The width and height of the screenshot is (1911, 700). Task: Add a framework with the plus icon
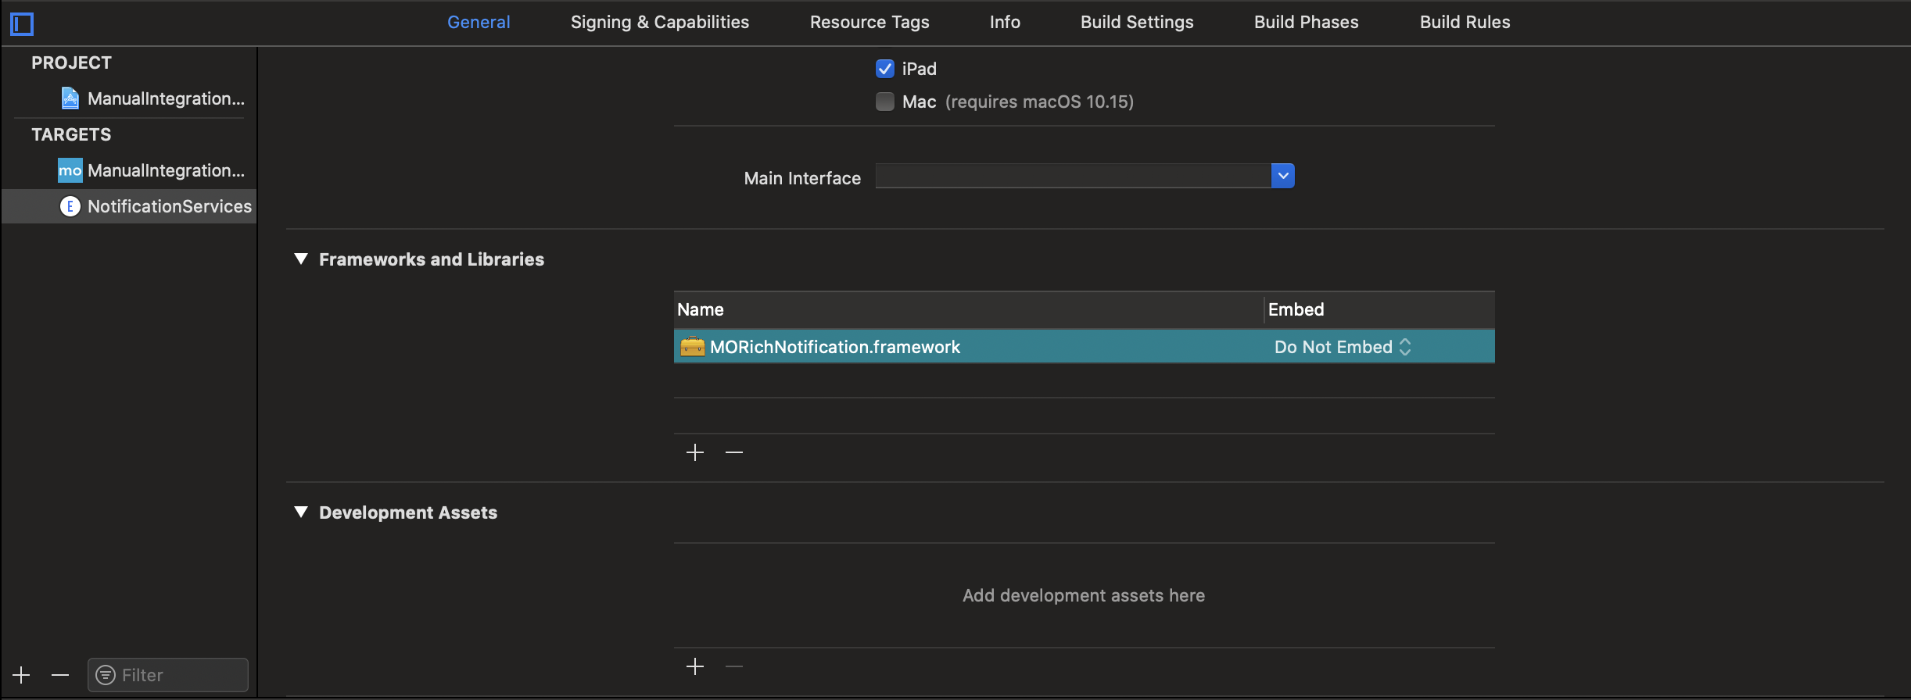(694, 452)
